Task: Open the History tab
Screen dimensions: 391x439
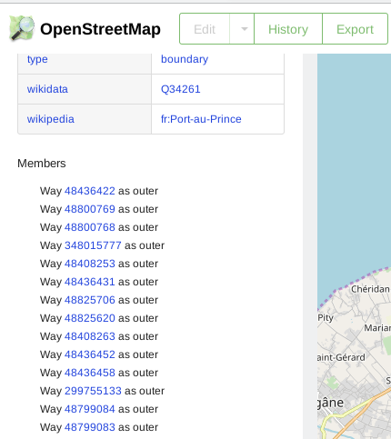Action: pyautogui.click(x=288, y=29)
